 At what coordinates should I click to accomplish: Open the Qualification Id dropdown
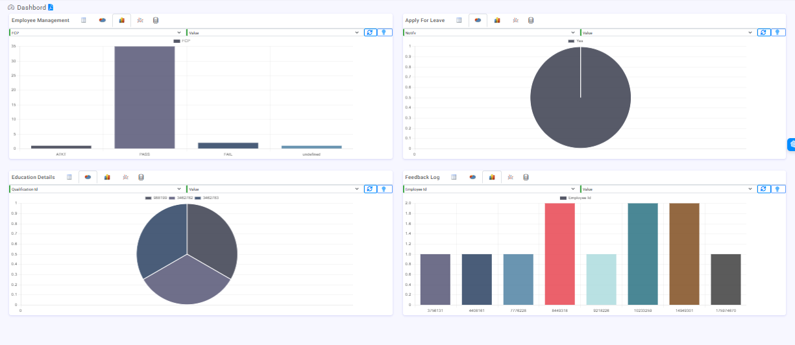pos(96,189)
